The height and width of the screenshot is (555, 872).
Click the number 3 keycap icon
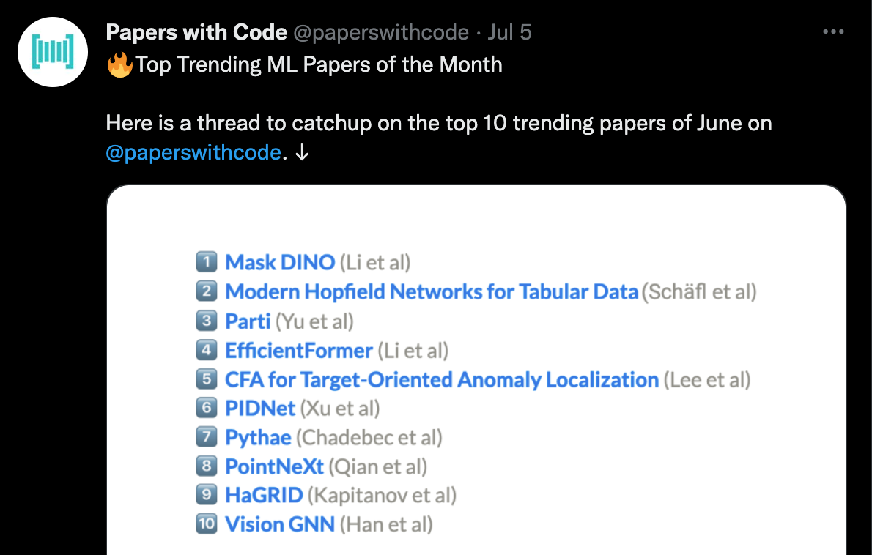[207, 321]
